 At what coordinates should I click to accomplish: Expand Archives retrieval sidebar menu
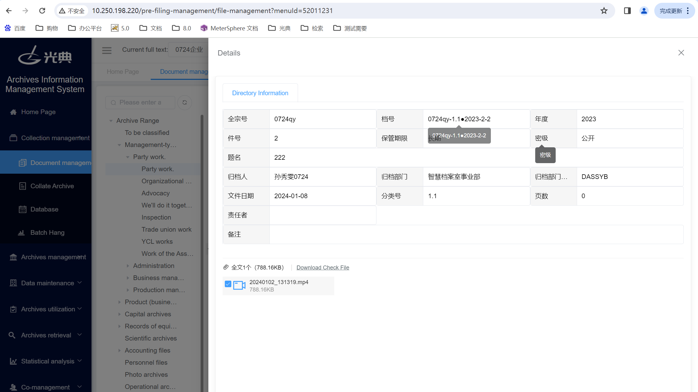pos(46,335)
